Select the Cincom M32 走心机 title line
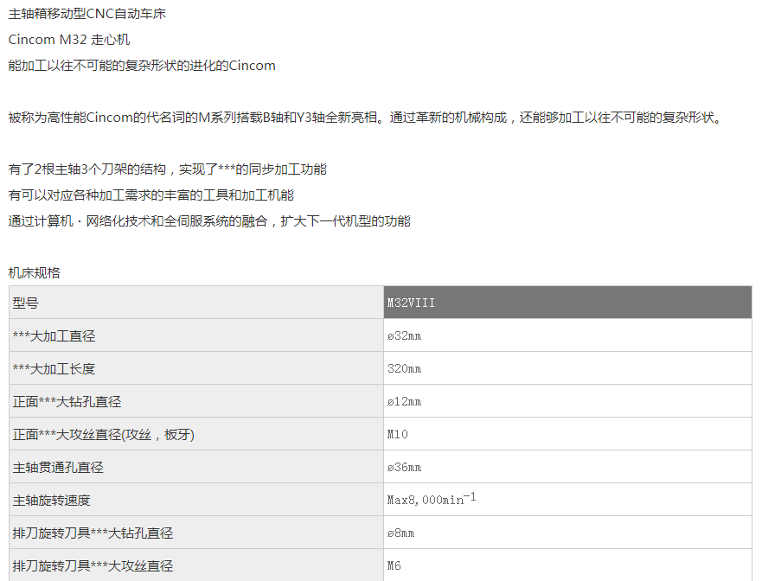The height and width of the screenshot is (581, 762). click(69, 40)
